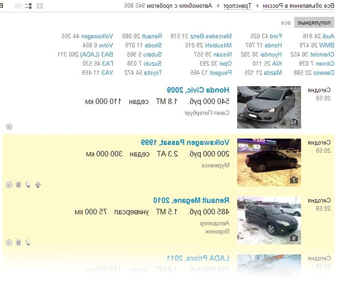Image resolution: width=338 pixels, height=285 pixels.
Task: Click photo count badge on Passat photo
Action: point(294,180)
